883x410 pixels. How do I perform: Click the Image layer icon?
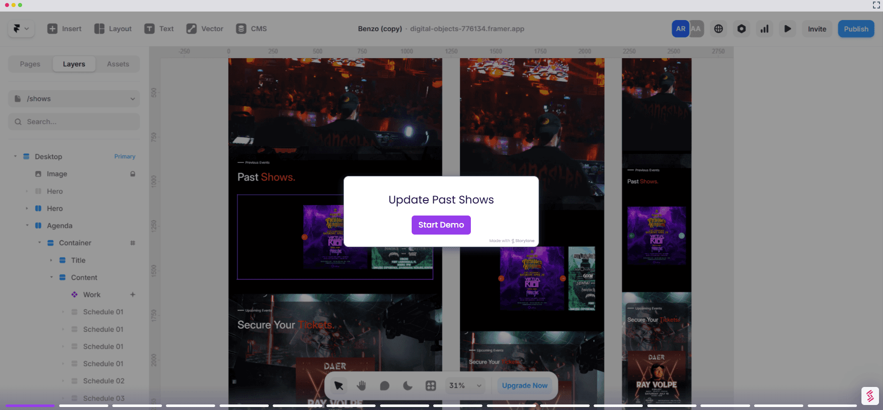(x=38, y=174)
